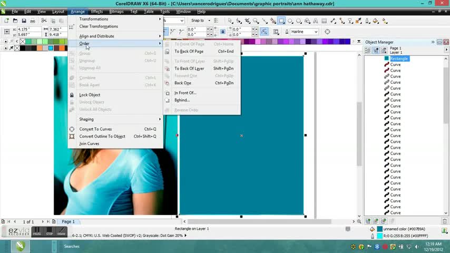Click the Ezvid recorder PAUSE button
The image size is (450, 253).
pos(37,232)
